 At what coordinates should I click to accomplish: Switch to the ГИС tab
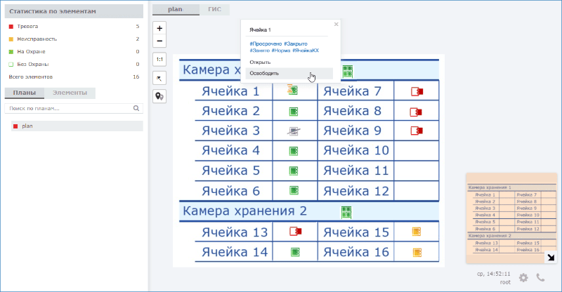pos(215,9)
